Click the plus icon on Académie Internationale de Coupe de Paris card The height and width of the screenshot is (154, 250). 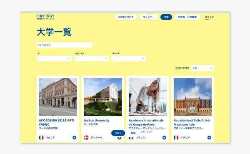[x=164, y=138]
